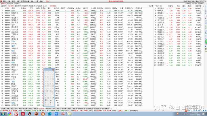Expand the 化纤 sector dropdown in right panel
207x116 pixels.
click(x=155, y=6)
